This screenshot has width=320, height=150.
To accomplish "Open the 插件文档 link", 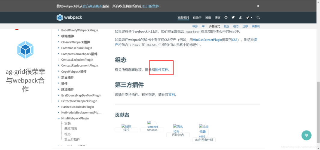I will click(162, 70).
